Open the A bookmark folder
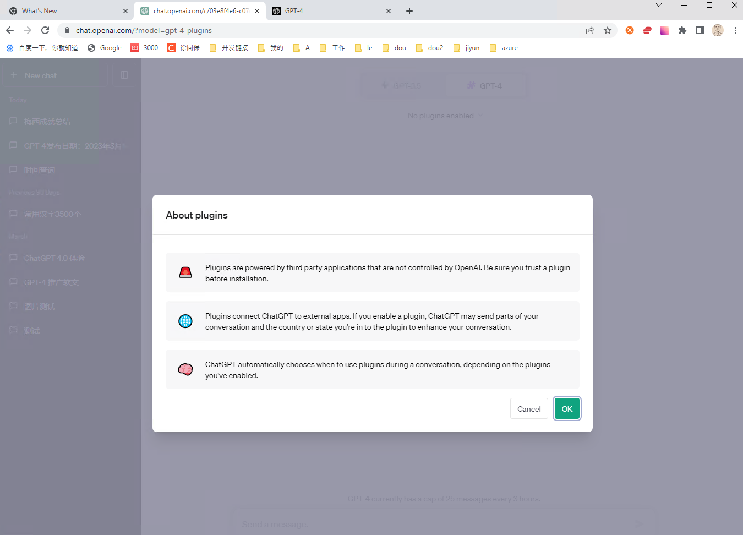The image size is (743, 535). (x=302, y=48)
